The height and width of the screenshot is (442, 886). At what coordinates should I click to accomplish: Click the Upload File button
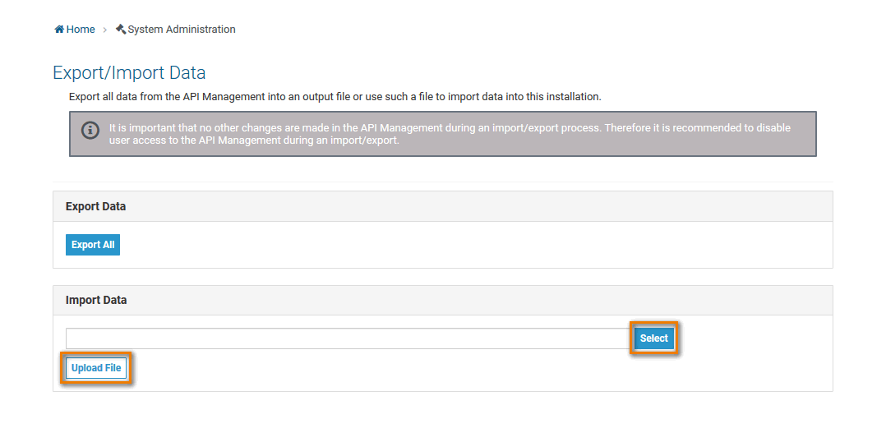coord(96,368)
